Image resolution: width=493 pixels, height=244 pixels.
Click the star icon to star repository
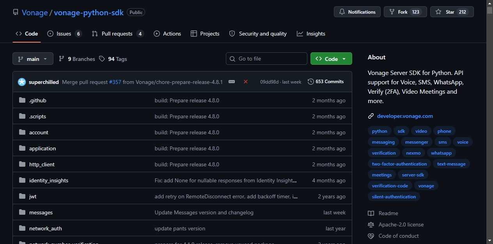tap(438, 12)
